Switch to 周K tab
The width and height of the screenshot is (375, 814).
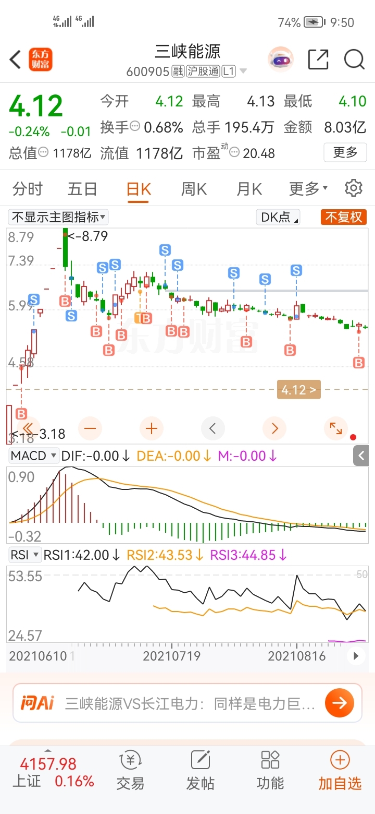(194, 188)
